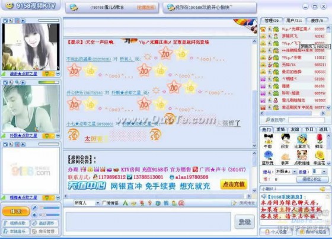332x239 pixels.
Task: Adjust the speaker volume slider
Action: [x=49, y=215]
